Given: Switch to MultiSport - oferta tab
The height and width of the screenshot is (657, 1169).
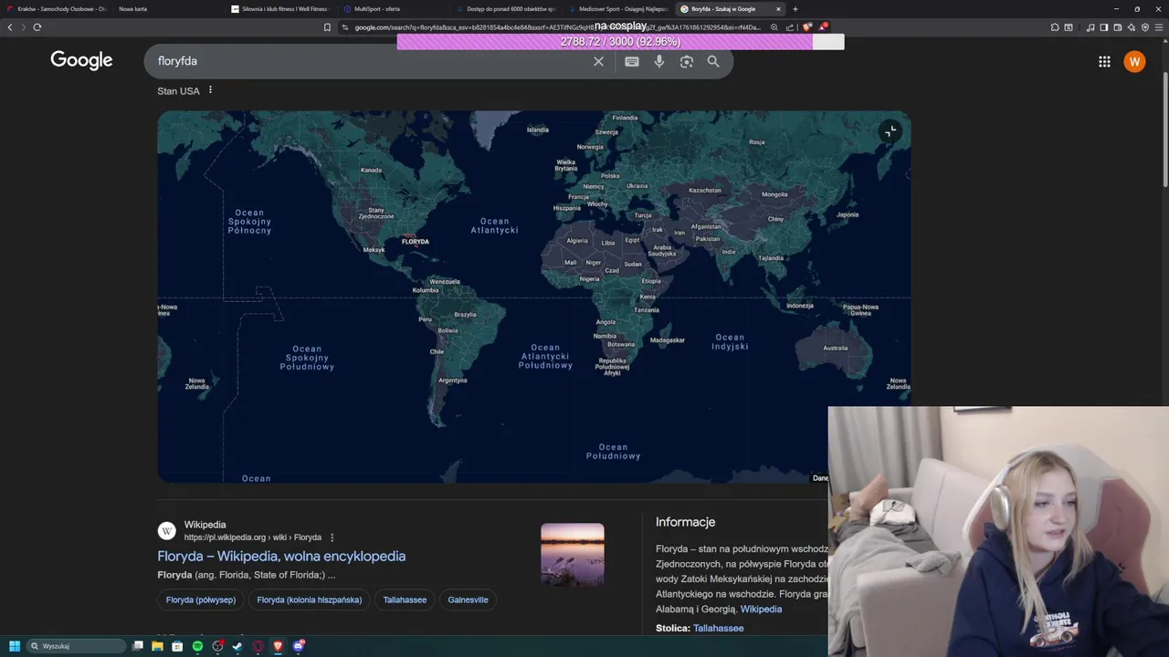Looking at the screenshot, I should point(392,9).
